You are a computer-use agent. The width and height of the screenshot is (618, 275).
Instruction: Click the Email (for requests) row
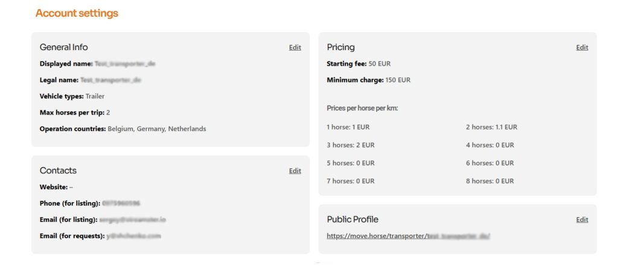(100, 236)
